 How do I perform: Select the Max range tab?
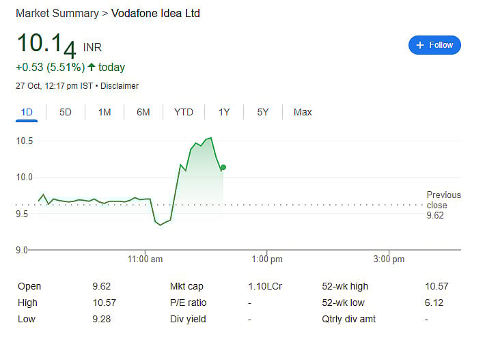click(303, 112)
